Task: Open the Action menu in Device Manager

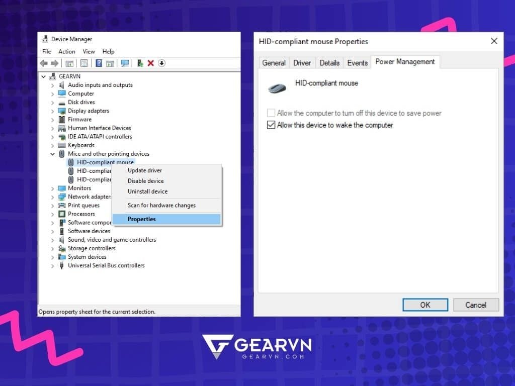Action: pos(66,51)
